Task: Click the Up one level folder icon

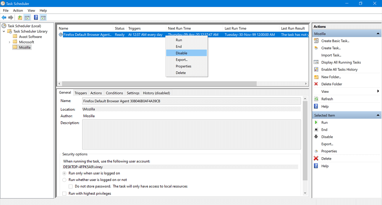Action: tap(20, 18)
